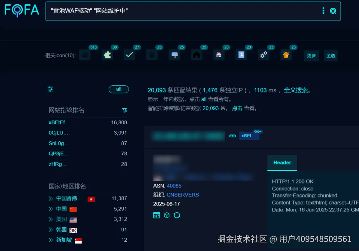Click the orange house favicon in the icon row
The image size is (359, 251).
tap(286, 55)
